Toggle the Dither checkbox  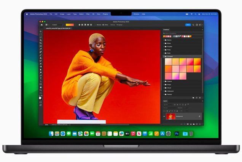tap(103, 25)
